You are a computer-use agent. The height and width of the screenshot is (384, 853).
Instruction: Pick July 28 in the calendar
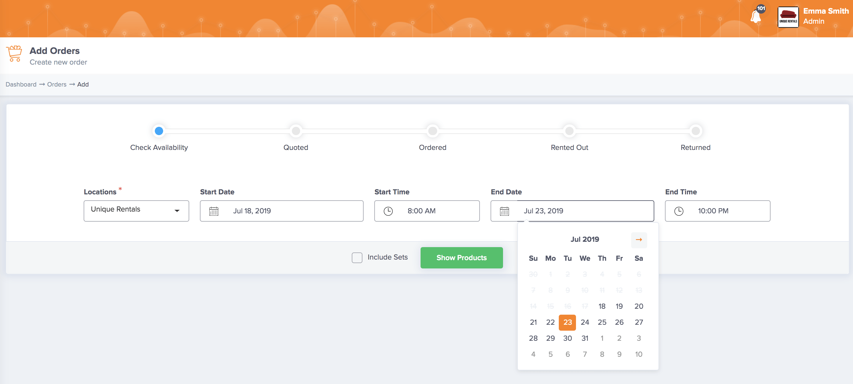point(533,338)
